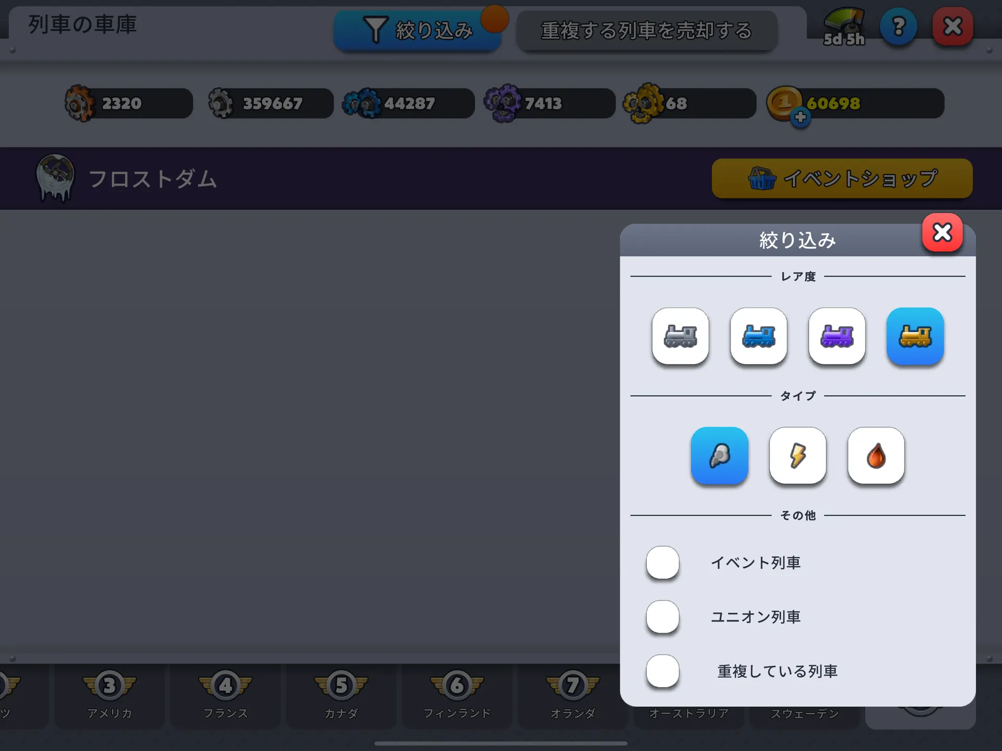
Task: Add coins via the plus icon
Action: coord(800,117)
